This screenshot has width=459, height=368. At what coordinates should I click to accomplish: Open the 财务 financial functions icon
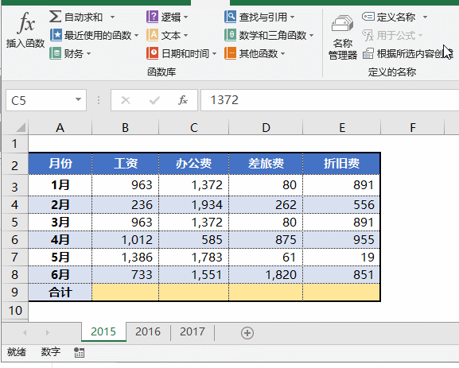[55, 53]
